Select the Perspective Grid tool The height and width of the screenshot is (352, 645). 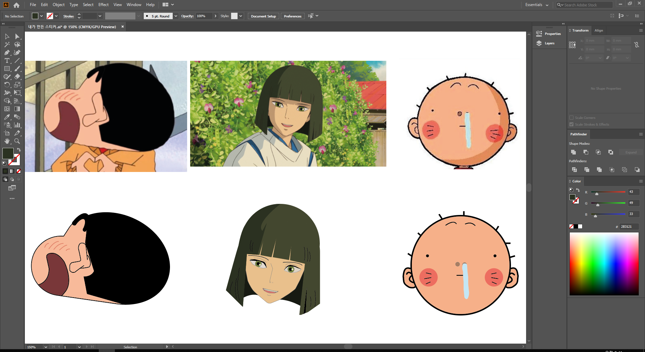[17, 101]
